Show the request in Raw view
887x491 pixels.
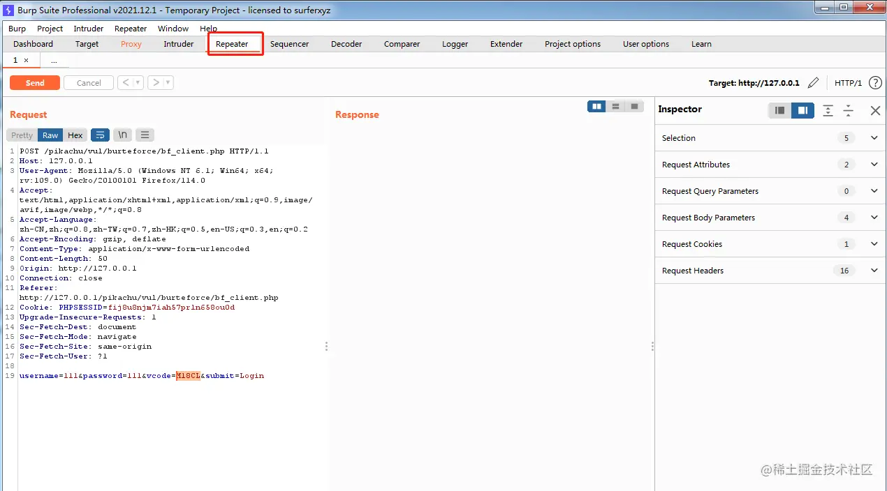click(x=50, y=135)
